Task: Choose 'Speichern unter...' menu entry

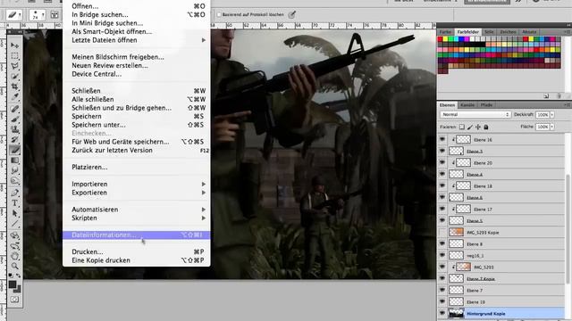Action: pyautogui.click(x=137, y=125)
